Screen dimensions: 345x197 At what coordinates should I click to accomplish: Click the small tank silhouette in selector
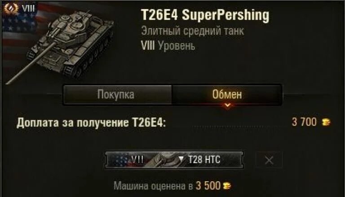(x=164, y=160)
